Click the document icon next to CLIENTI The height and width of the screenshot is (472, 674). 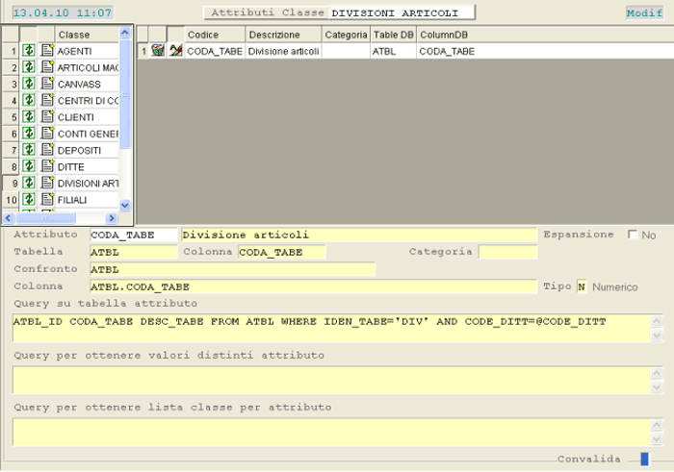[46, 117]
